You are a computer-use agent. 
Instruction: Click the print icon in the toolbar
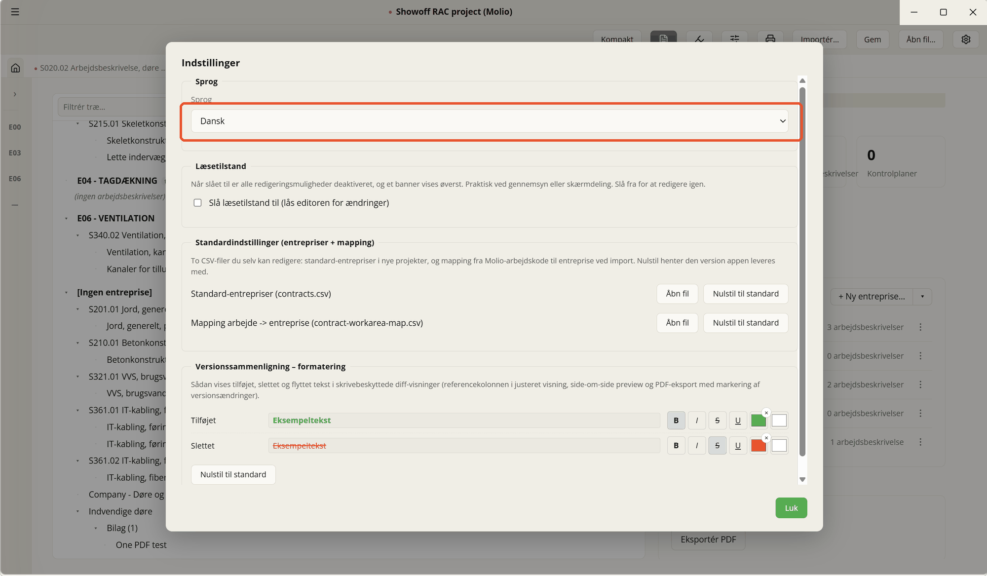pos(770,39)
